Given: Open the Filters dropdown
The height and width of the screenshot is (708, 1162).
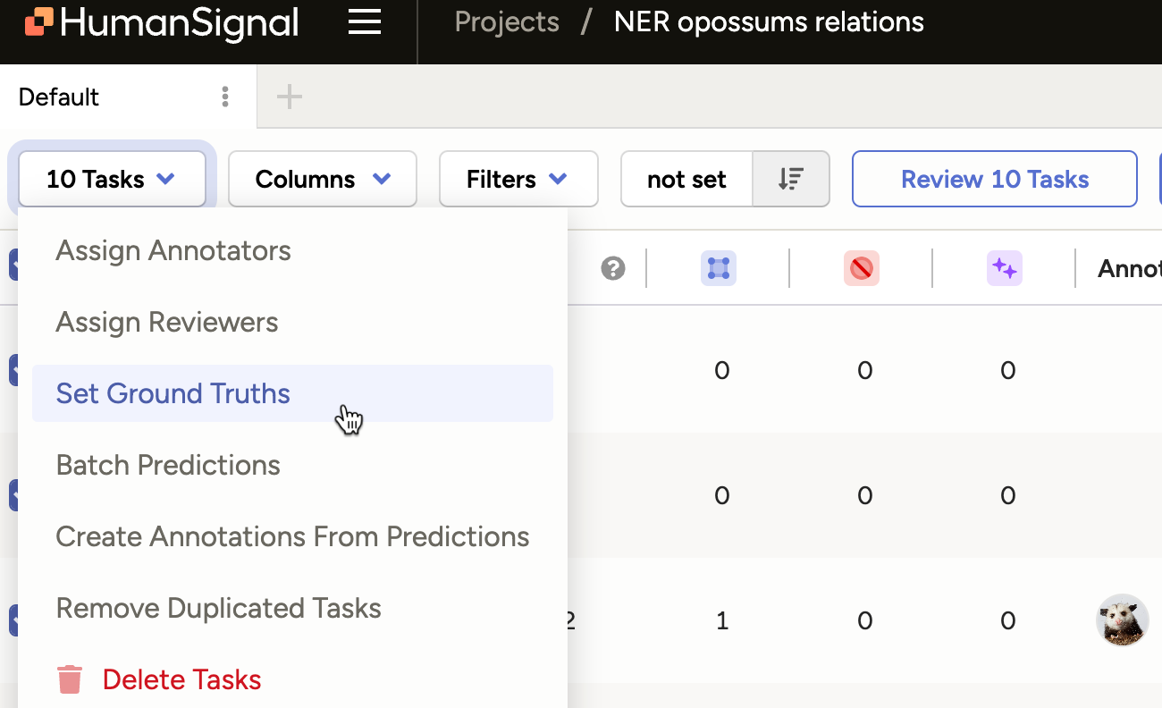Looking at the screenshot, I should point(518,179).
